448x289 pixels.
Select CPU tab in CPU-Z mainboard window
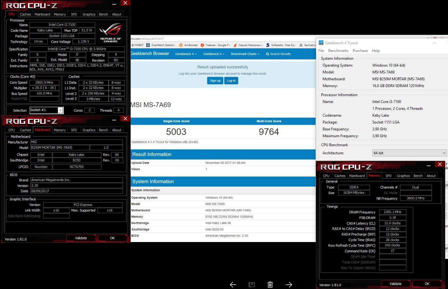[x=12, y=130]
